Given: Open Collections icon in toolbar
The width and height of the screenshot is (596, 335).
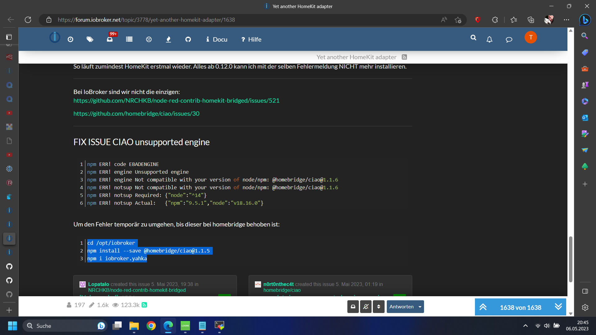Looking at the screenshot, I should click(x=531, y=20).
